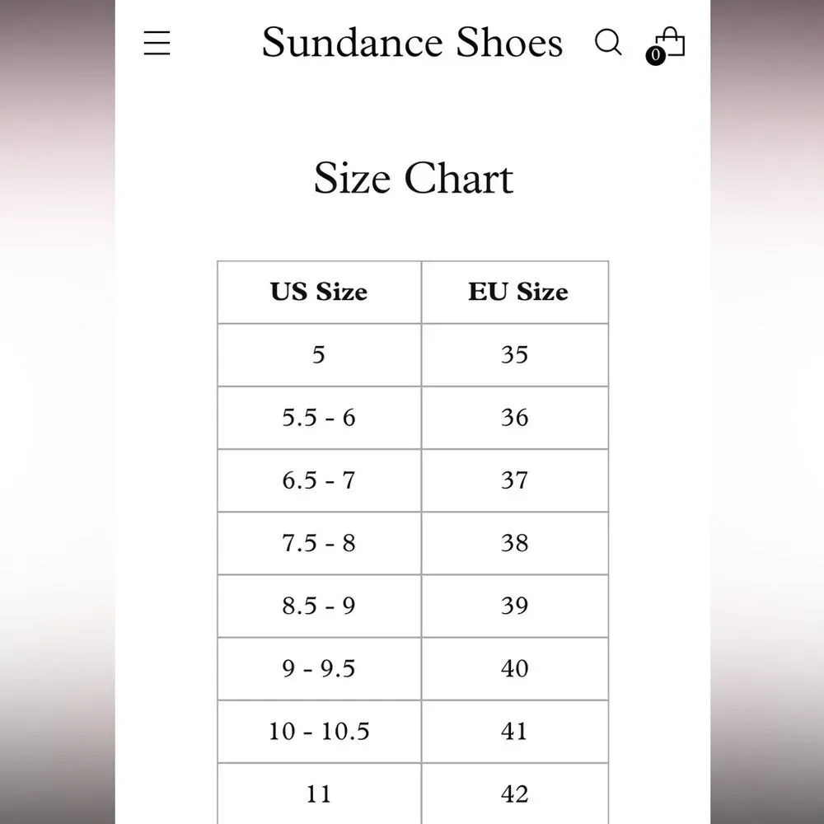The image size is (824, 824).
Task: Click the US size 5 cell
Action: pyautogui.click(x=319, y=354)
